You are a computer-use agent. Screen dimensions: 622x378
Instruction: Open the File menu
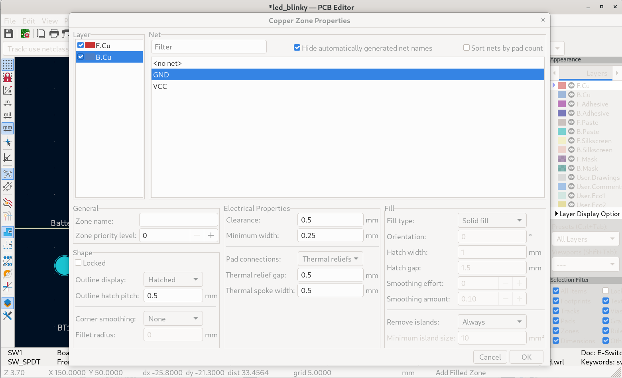pos(10,21)
